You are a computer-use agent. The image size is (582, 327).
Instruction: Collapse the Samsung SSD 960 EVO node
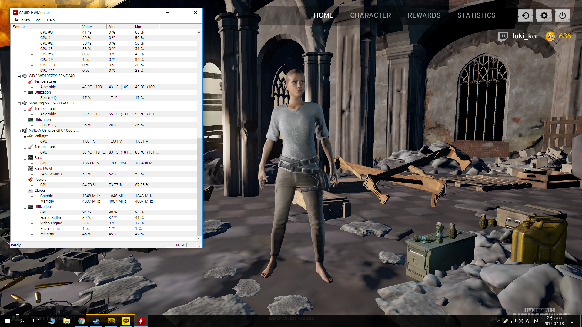19,104
